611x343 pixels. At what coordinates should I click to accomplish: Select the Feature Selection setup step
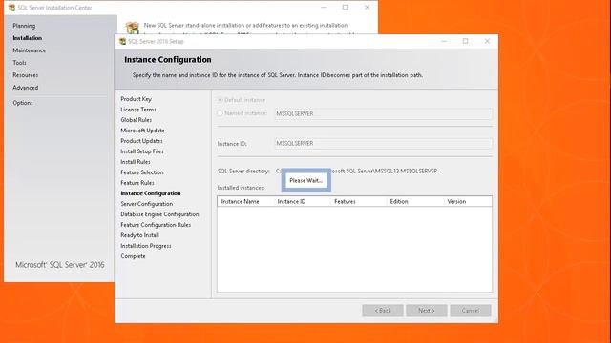(142, 172)
